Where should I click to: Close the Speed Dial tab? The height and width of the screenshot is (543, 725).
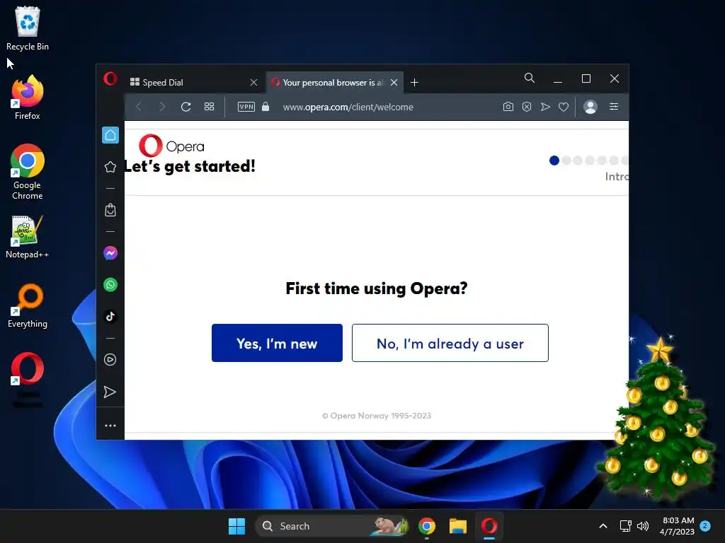[253, 83]
